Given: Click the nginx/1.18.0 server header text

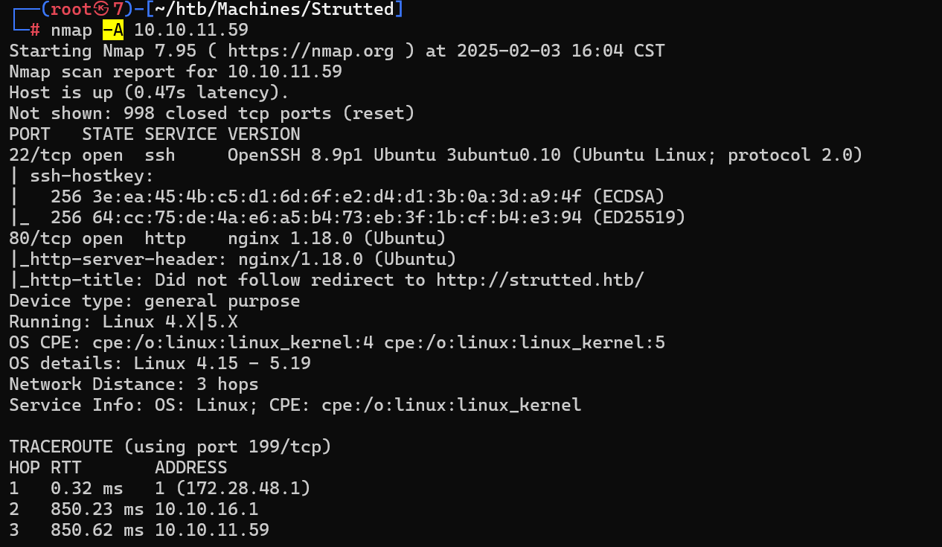Looking at the screenshot, I should pos(347,259).
